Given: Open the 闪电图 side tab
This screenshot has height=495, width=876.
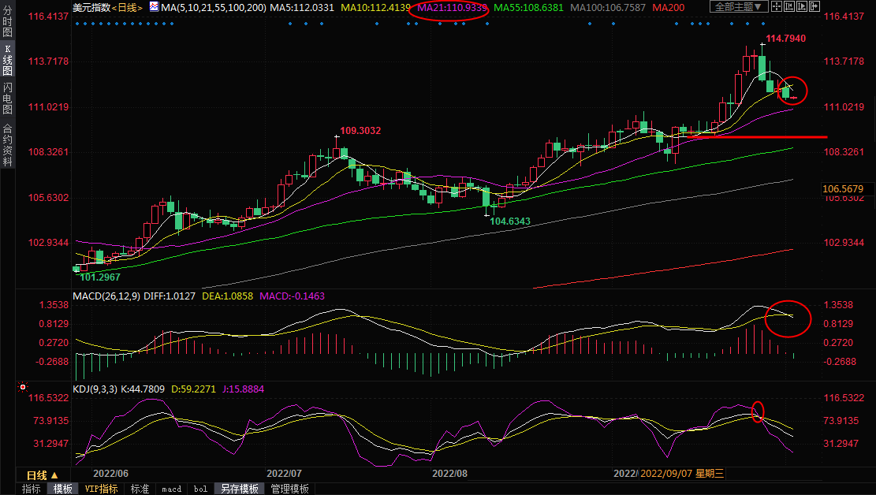Looking at the screenshot, I should coord(7,98).
